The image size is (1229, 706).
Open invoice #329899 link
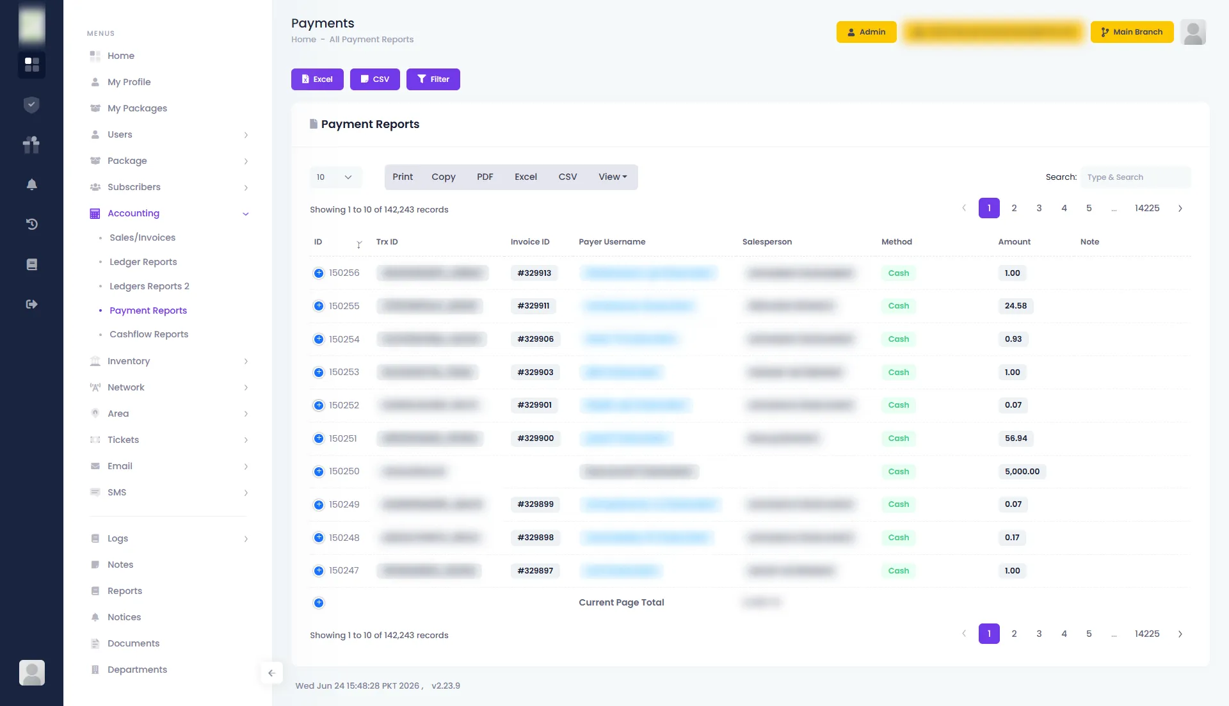pyautogui.click(x=535, y=504)
